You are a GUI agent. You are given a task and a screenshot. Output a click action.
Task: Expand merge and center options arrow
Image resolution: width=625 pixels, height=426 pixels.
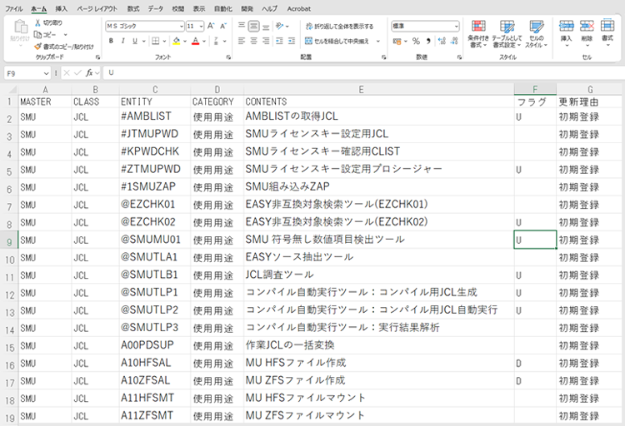[377, 41]
